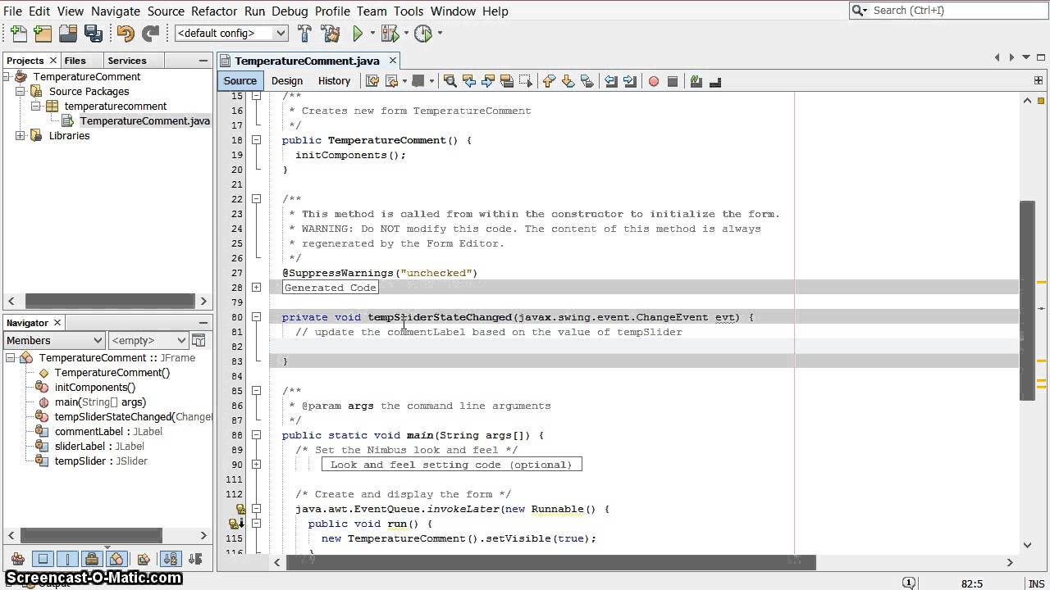Switch to Design view
Viewport: 1050px width, 590px height.
pyautogui.click(x=287, y=81)
